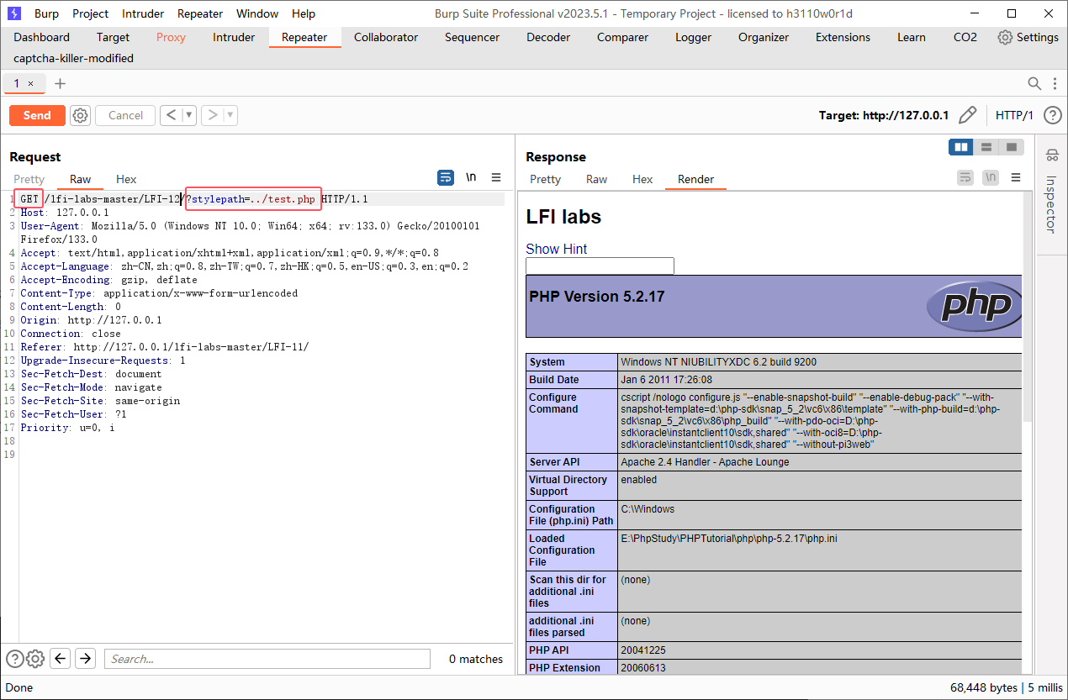Open the Request panel hamburger menu

coord(496,177)
